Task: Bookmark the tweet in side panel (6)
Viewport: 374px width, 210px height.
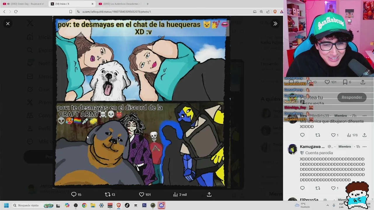Action: point(347,82)
